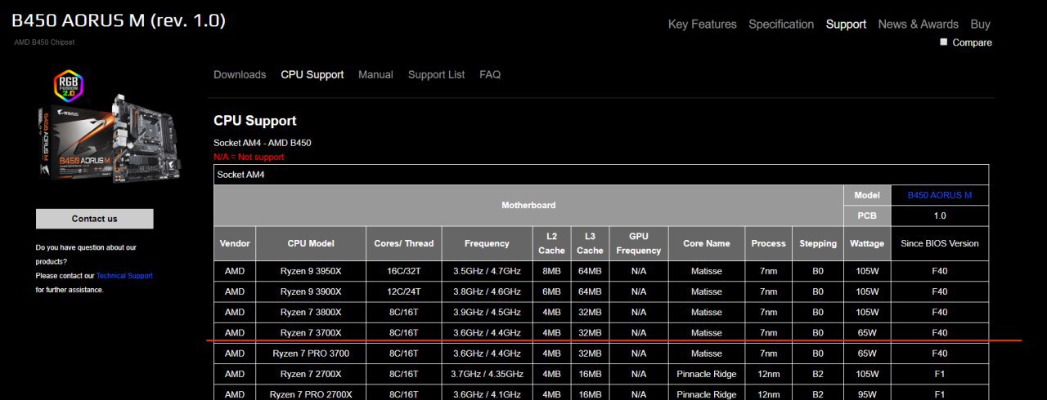Screen dimensions: 1047x400
Task: Click the Contact us button
Action: (94, 219)
